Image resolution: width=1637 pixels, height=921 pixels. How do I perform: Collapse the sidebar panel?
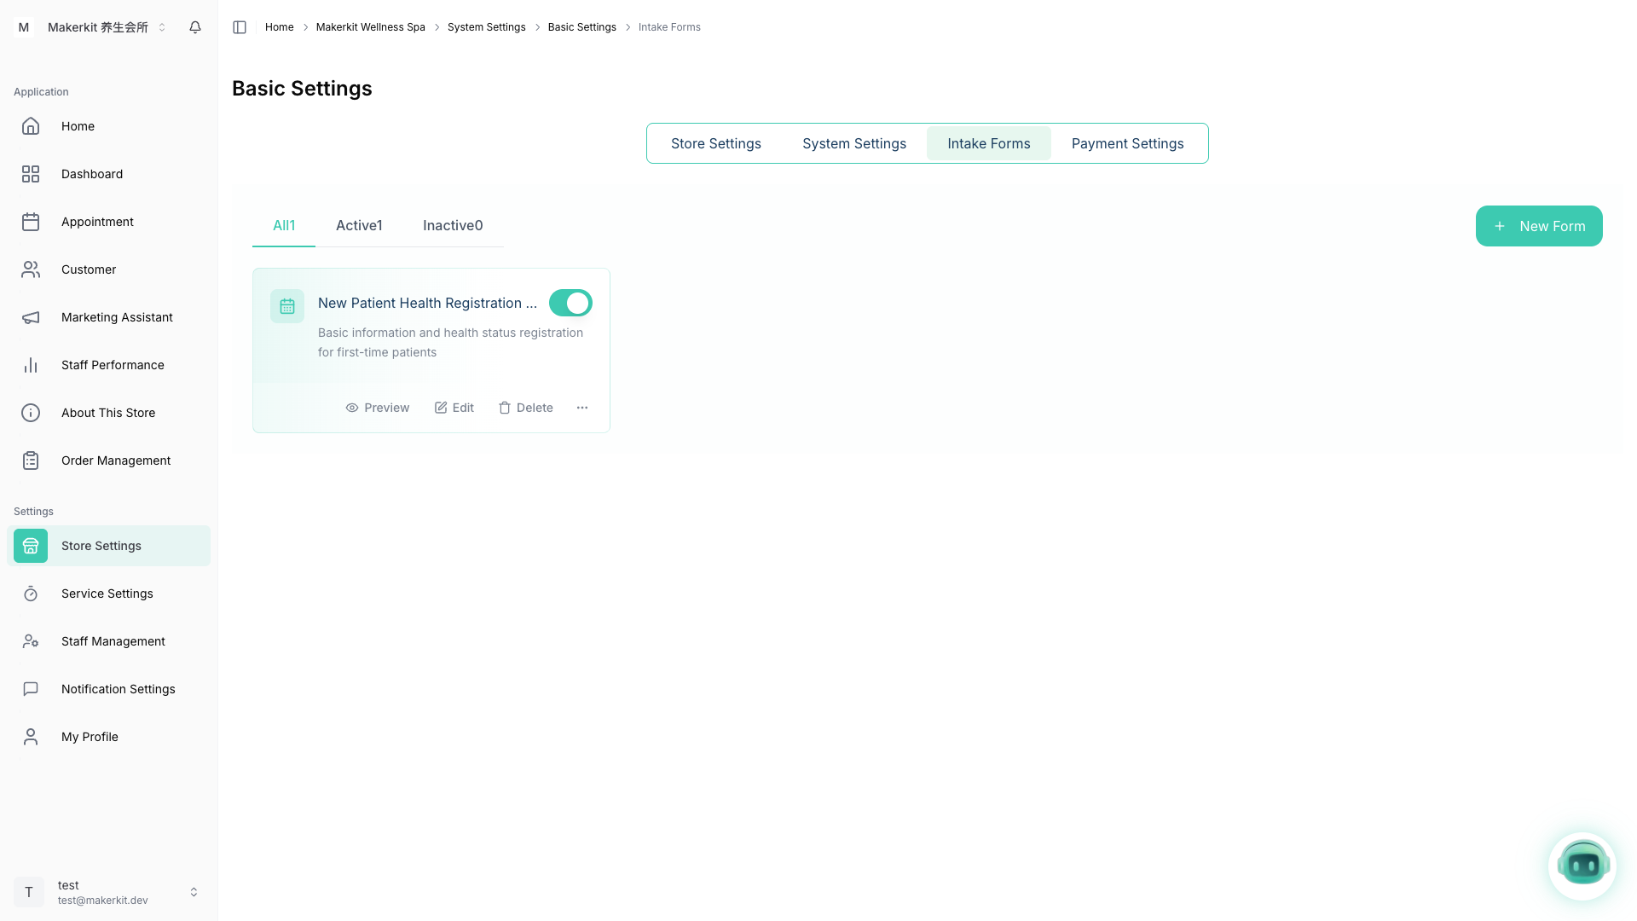pyautogui.click(x=240, y=27)
